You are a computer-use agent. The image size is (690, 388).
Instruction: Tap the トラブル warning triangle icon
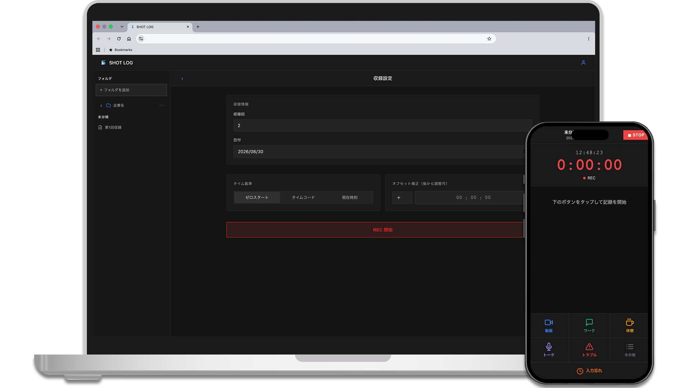tap(589, 346)
